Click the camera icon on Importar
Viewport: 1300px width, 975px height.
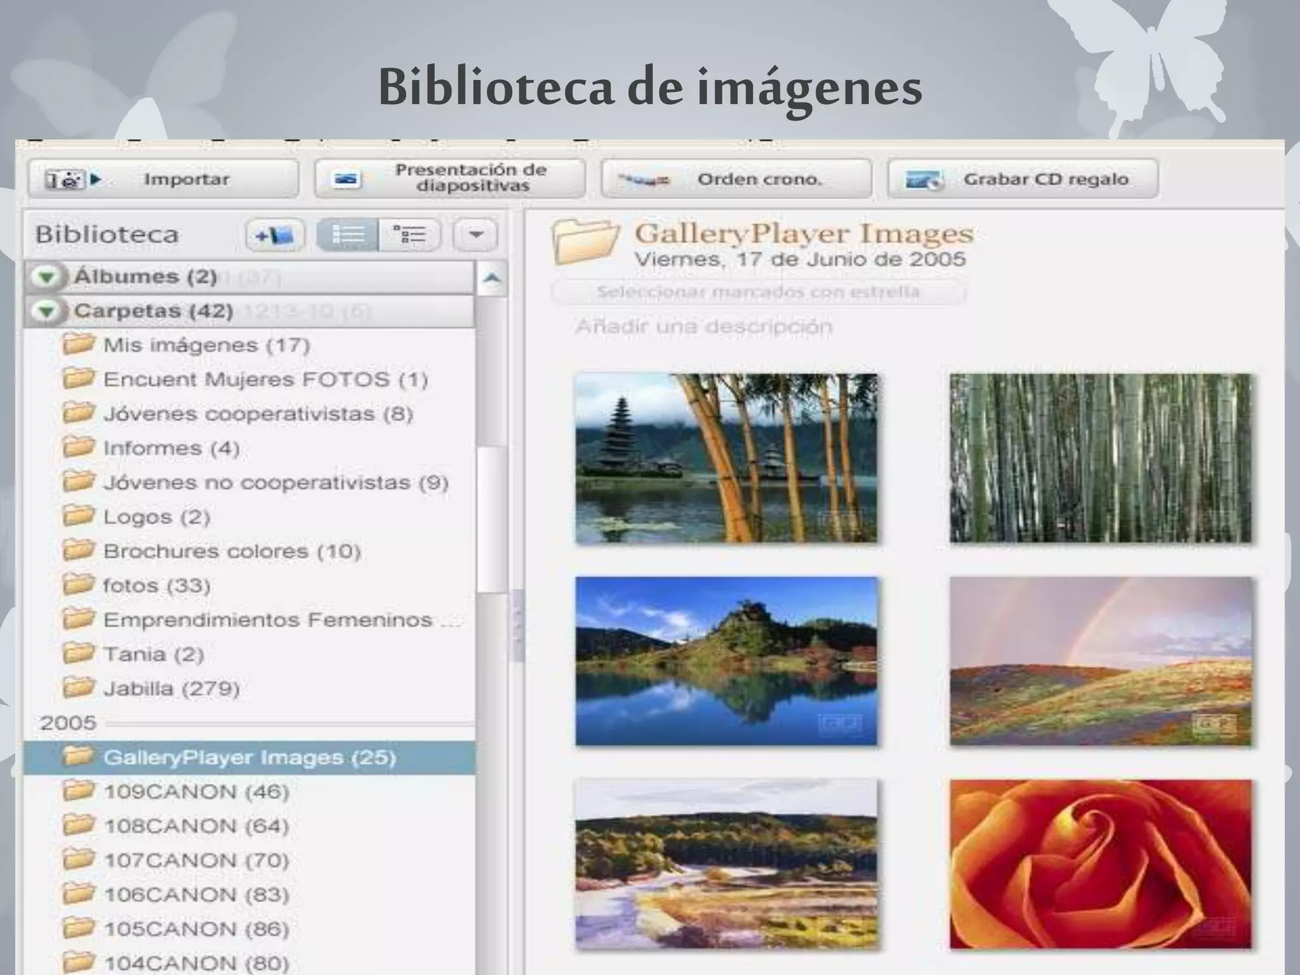72,180
